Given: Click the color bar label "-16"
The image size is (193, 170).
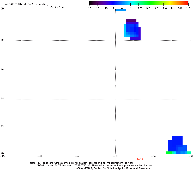Looking at the screenshot, I should coord(89,8).
